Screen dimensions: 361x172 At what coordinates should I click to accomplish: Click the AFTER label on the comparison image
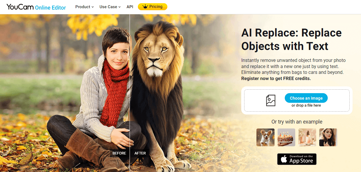[140, 153]
